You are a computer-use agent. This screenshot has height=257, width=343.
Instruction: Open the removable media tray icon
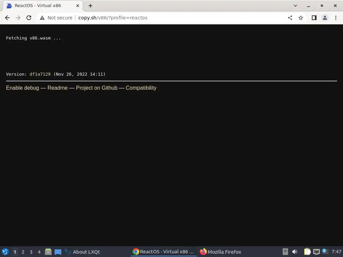[x=285, y=252]
